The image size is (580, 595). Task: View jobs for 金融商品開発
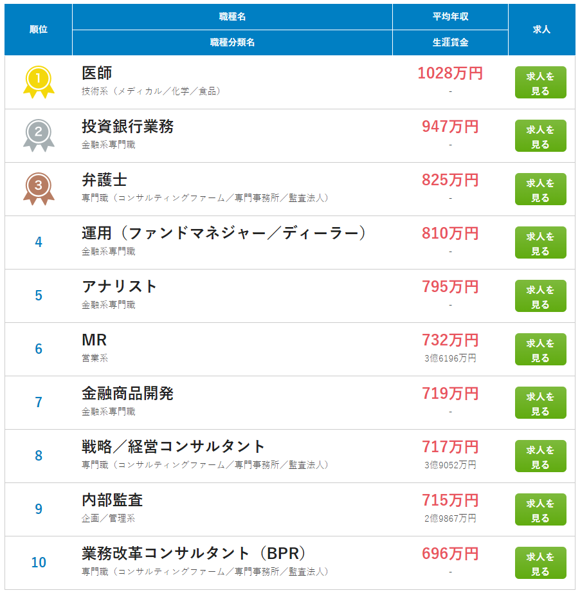click(x=540, y=403)
